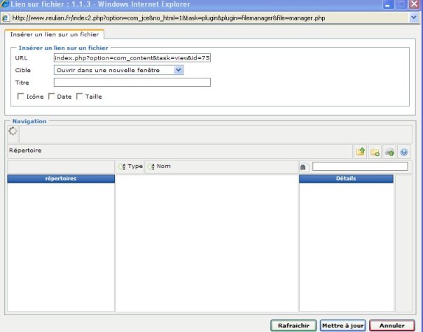This screenshot has height=332, width=423.
Task: Toggle the Date checkbox
Action: pos(52,96)
